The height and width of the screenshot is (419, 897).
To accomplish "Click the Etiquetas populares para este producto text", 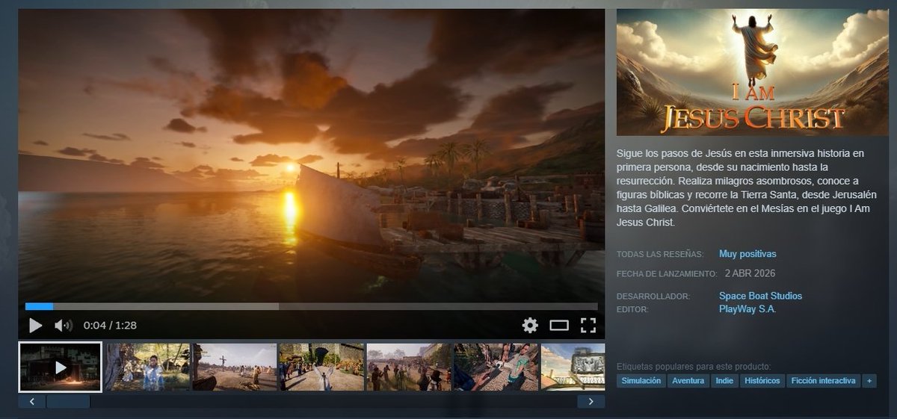I will 694,366.
